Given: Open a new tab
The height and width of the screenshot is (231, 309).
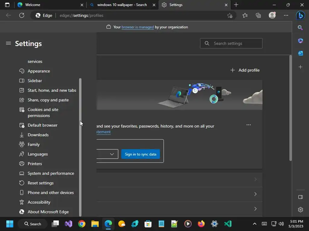Looking at the screenshot, I should pos(236,5).
